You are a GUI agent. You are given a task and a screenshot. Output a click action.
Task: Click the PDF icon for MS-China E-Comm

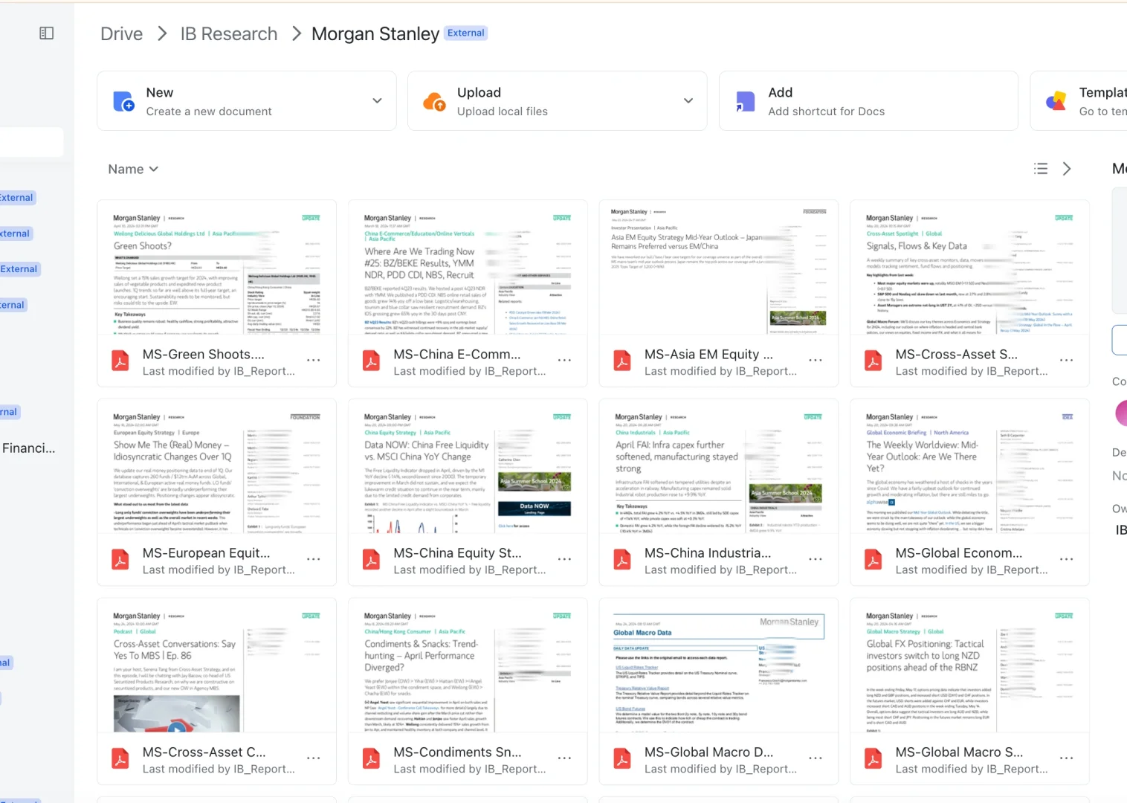[371, 361]
